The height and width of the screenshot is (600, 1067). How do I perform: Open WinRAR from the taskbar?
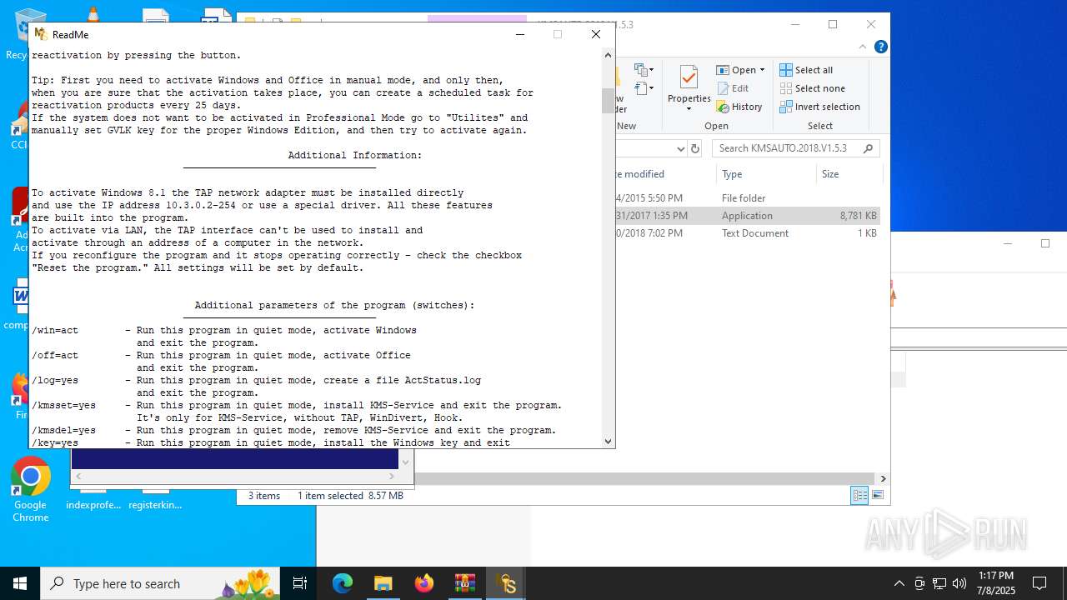[464, 583]
